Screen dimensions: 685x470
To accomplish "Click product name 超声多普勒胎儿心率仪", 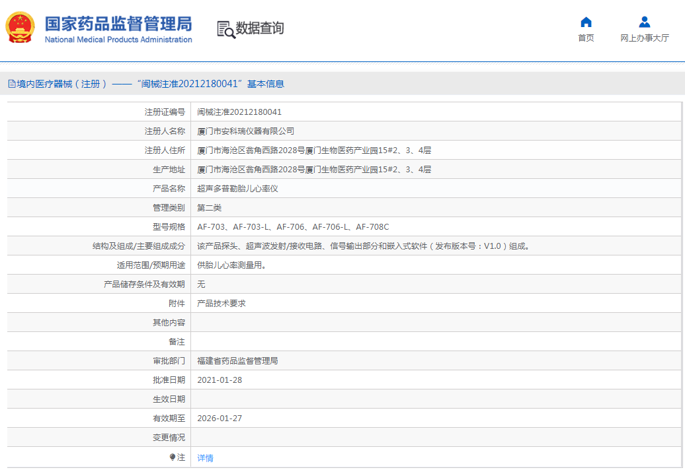I will pyautogui.click(x=237, y=189).
